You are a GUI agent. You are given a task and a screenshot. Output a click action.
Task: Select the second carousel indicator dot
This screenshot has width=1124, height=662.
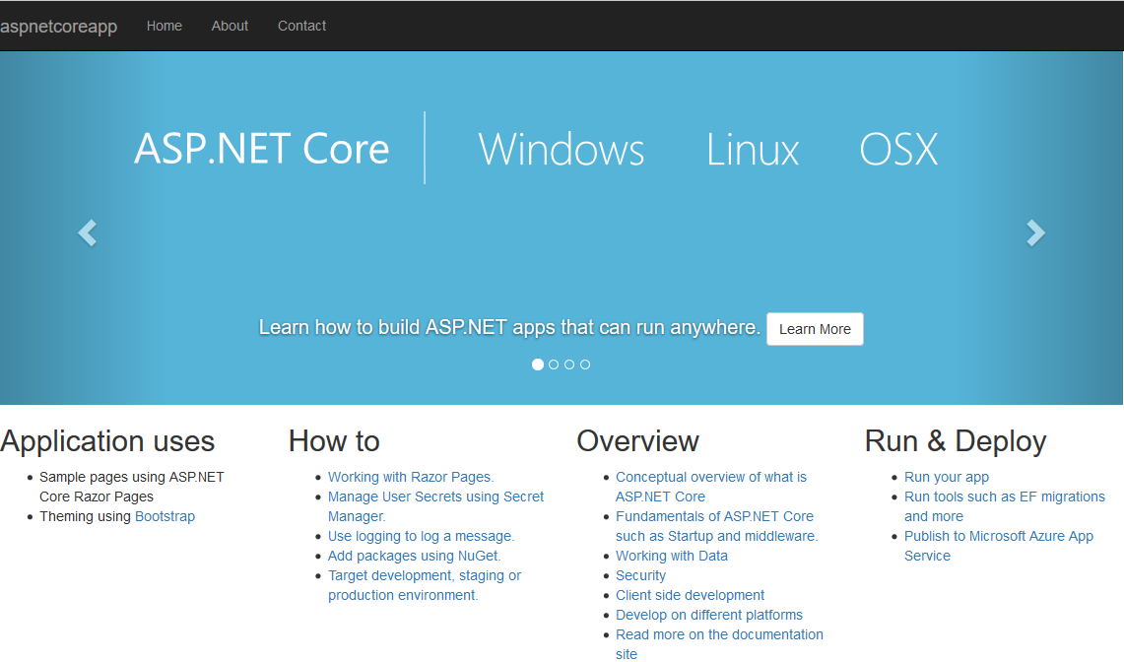tap(553, 364)
